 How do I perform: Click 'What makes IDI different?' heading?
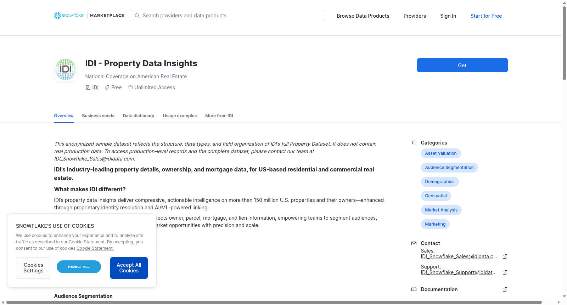click(90, 189)
